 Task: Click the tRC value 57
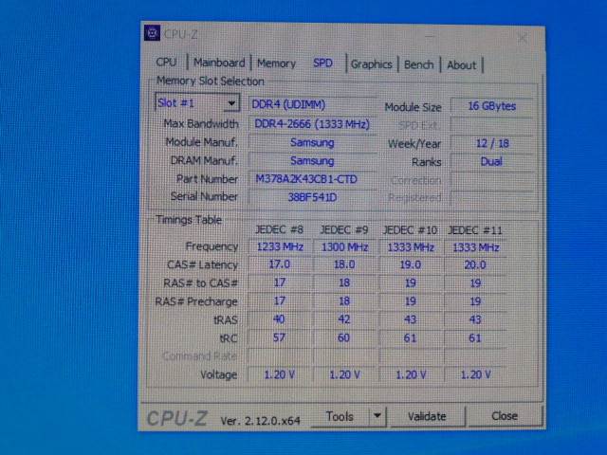coord(280,337)
